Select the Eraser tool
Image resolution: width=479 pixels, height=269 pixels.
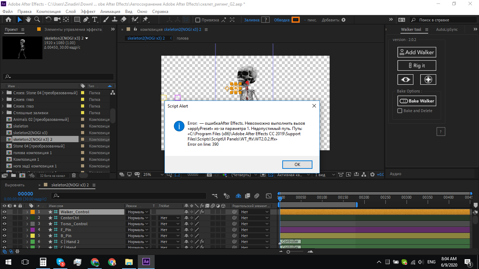(123, 20)
